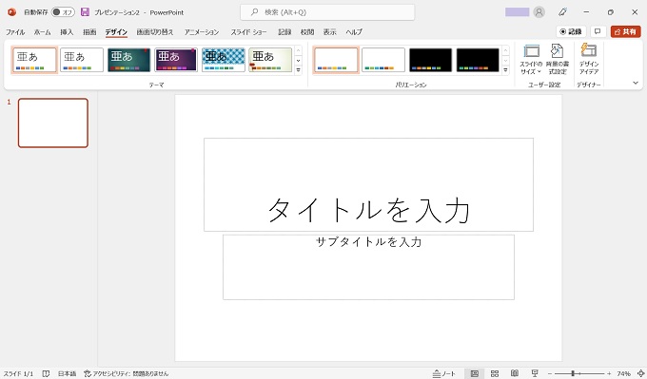Click the spell check book icon in status bar
The height and width of the screenshot is (379, 647).
[46, 373]
